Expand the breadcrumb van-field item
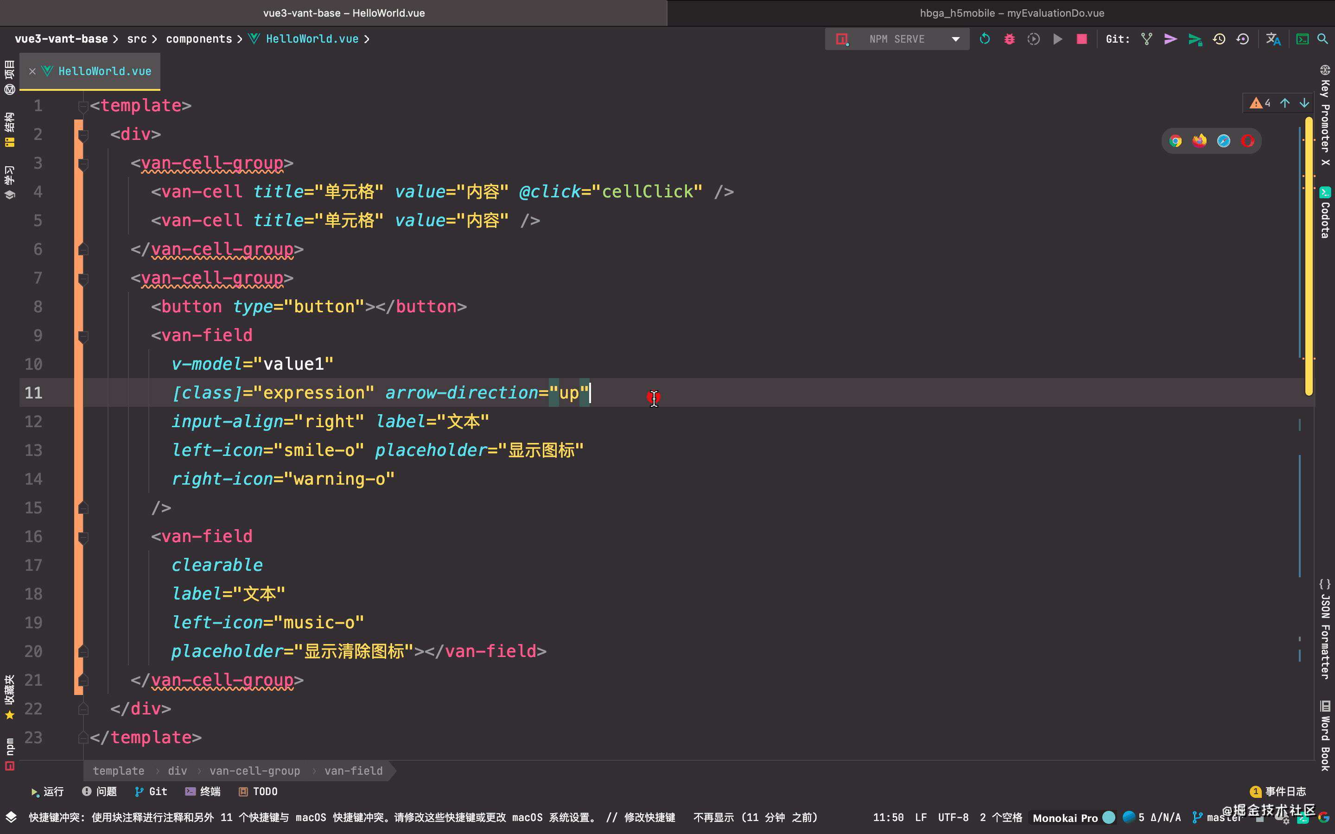This screenshot has width=1335, height=834. click(354, 771)
